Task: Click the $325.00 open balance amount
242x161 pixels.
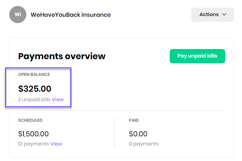Action: (35, 89)
